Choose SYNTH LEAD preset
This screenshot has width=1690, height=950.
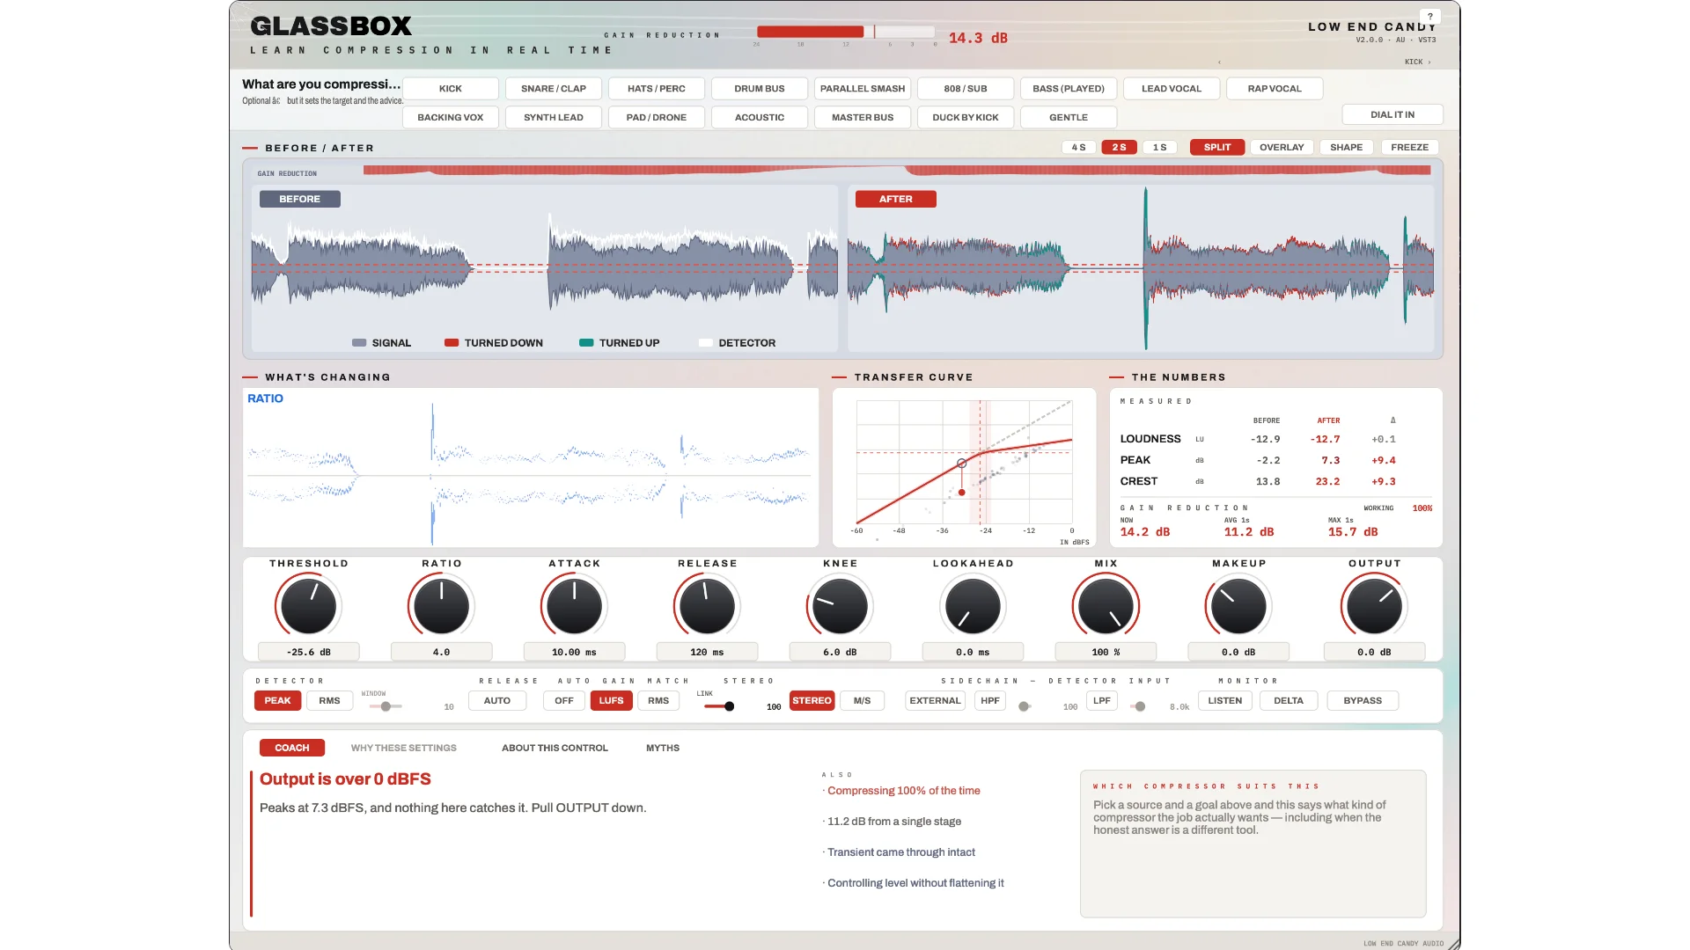coord(554,118)
